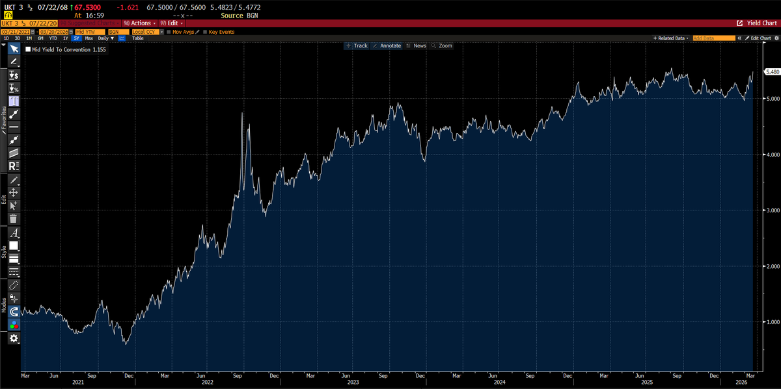Pick the pencil draw tool below the pointer

click(x=14, y=60)
